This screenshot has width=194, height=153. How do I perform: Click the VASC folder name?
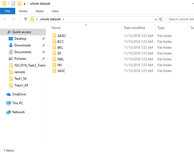coord(61,71)
